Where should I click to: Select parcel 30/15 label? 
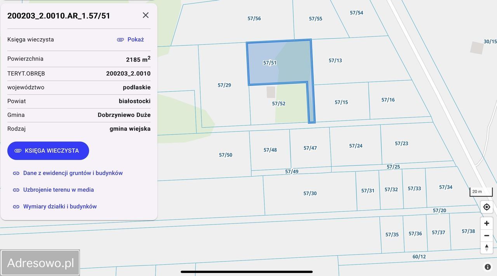pos(490,41)
